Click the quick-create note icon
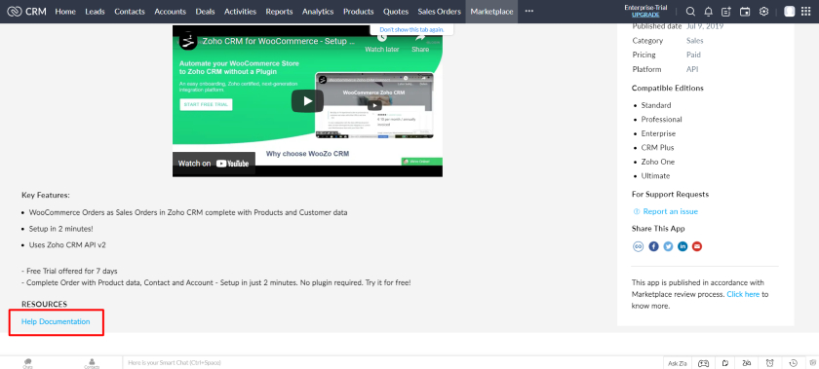 (x=726, y=12)
